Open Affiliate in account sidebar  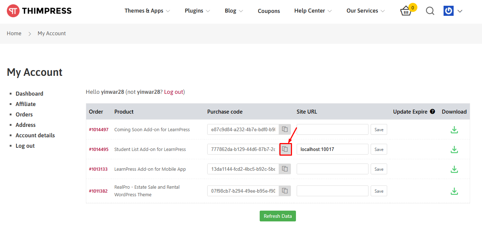(x=26, y=104)
